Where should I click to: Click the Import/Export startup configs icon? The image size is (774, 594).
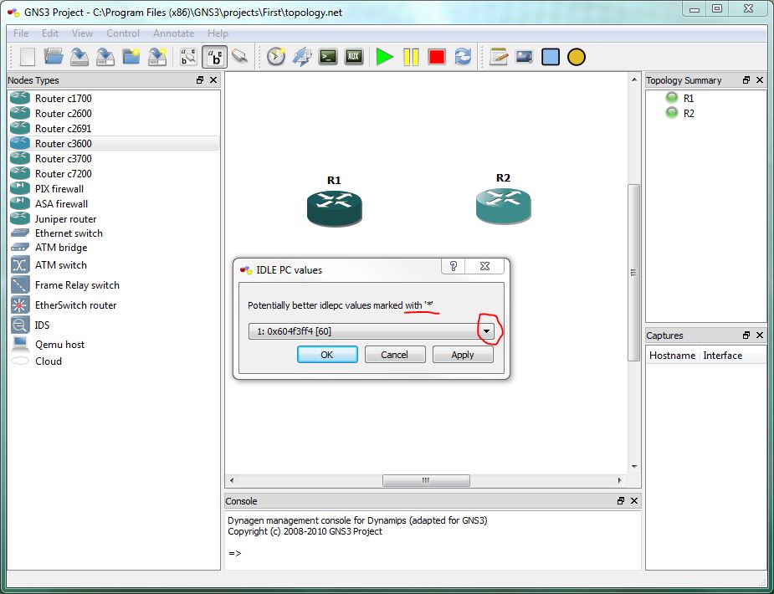coord(301,57)
